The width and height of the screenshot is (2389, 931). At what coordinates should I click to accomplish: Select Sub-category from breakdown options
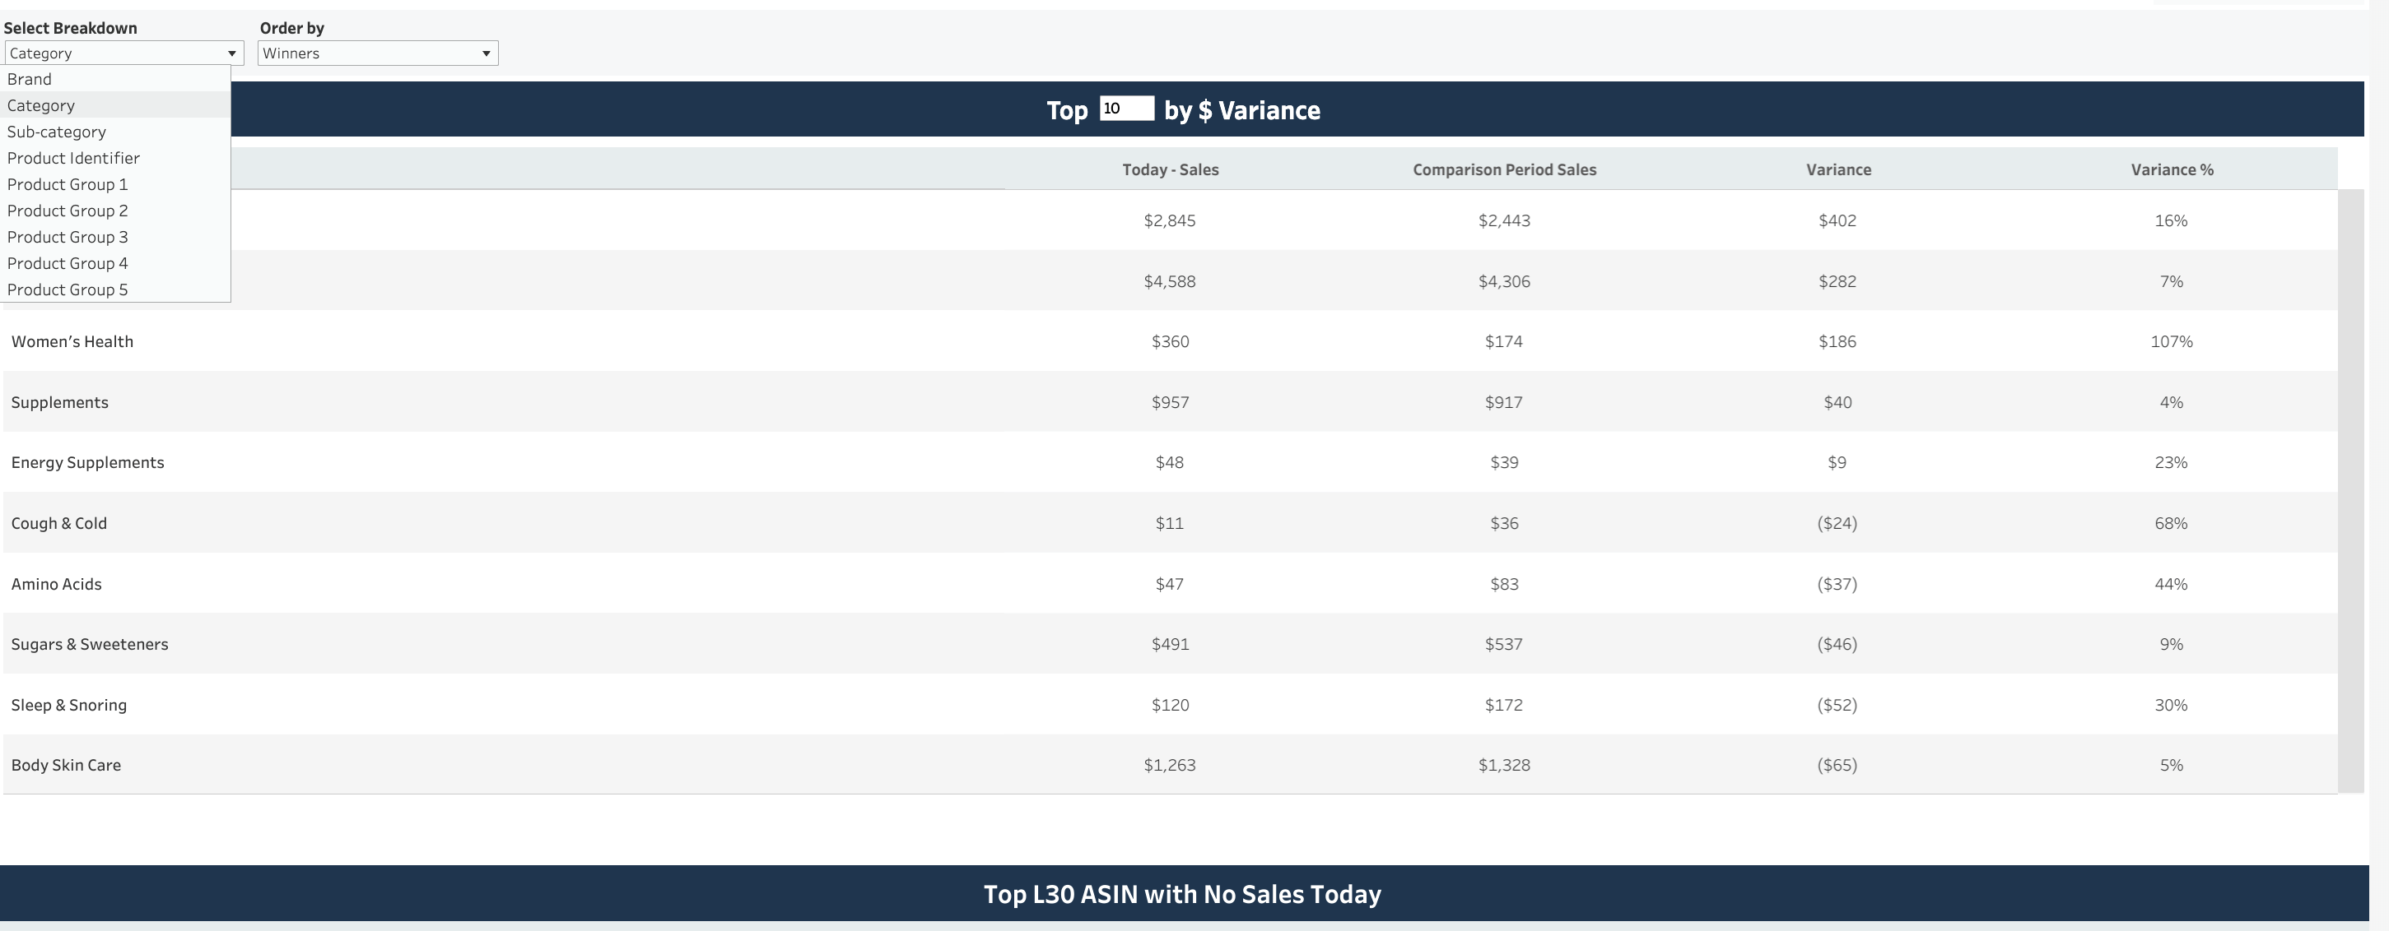(56, 131)
